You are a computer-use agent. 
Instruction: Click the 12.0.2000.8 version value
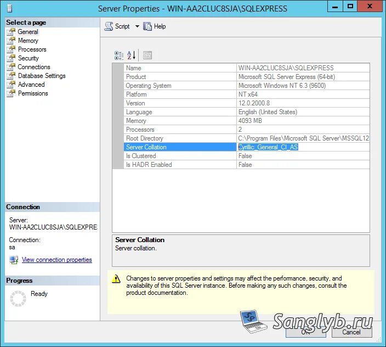tap(254, 103)
